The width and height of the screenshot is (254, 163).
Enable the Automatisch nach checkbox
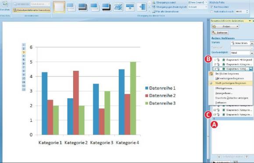(212, 12)
